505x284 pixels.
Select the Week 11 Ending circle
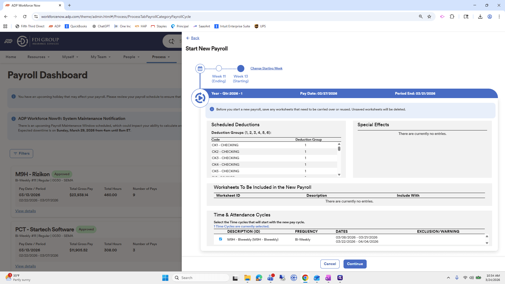[219, 68]
